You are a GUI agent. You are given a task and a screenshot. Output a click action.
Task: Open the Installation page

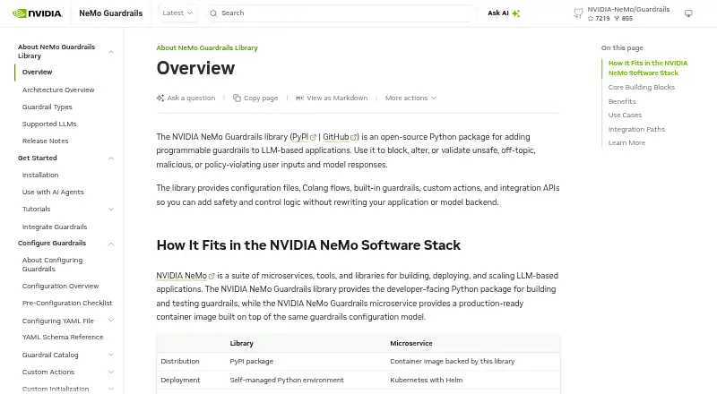[x=40, y=175]
